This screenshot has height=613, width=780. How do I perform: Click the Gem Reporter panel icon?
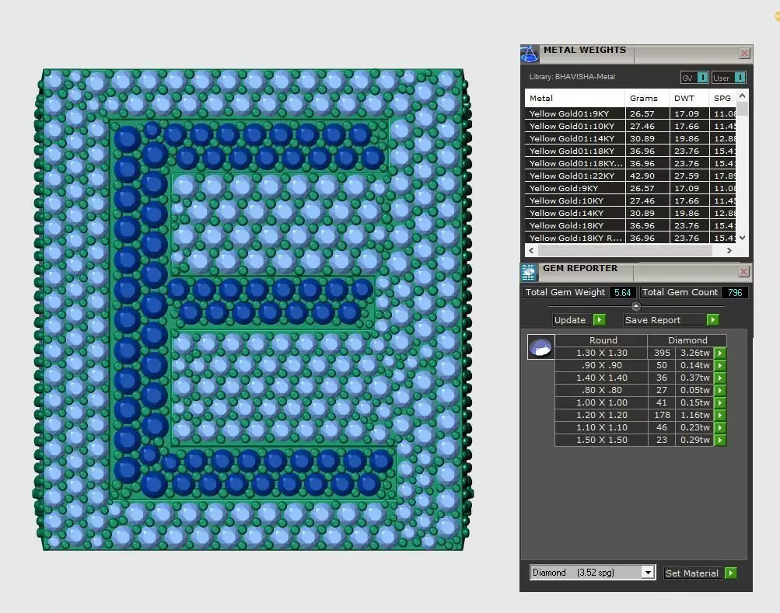[x=529, y=272]
